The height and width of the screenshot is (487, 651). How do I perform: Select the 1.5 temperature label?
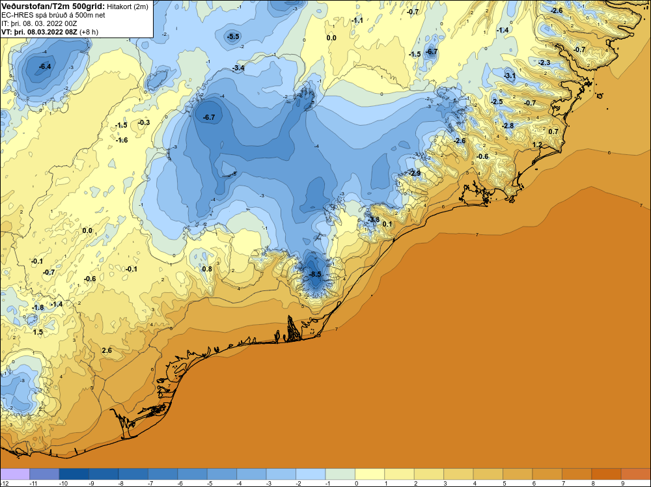(x=38, y=332)
